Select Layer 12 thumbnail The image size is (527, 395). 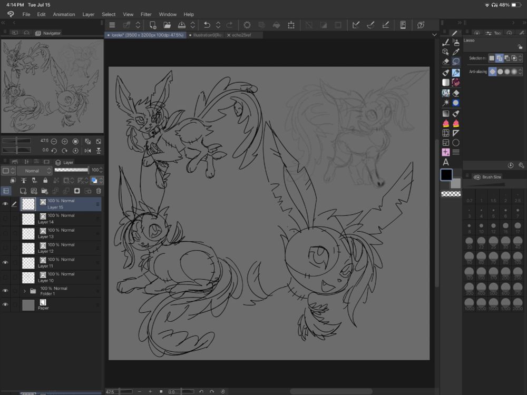[x=28, y=248]
